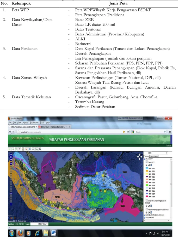This screenshot has height=238, width=178.
Task: Open Internet Explorer from taskbar
Action: coord(37,233)
